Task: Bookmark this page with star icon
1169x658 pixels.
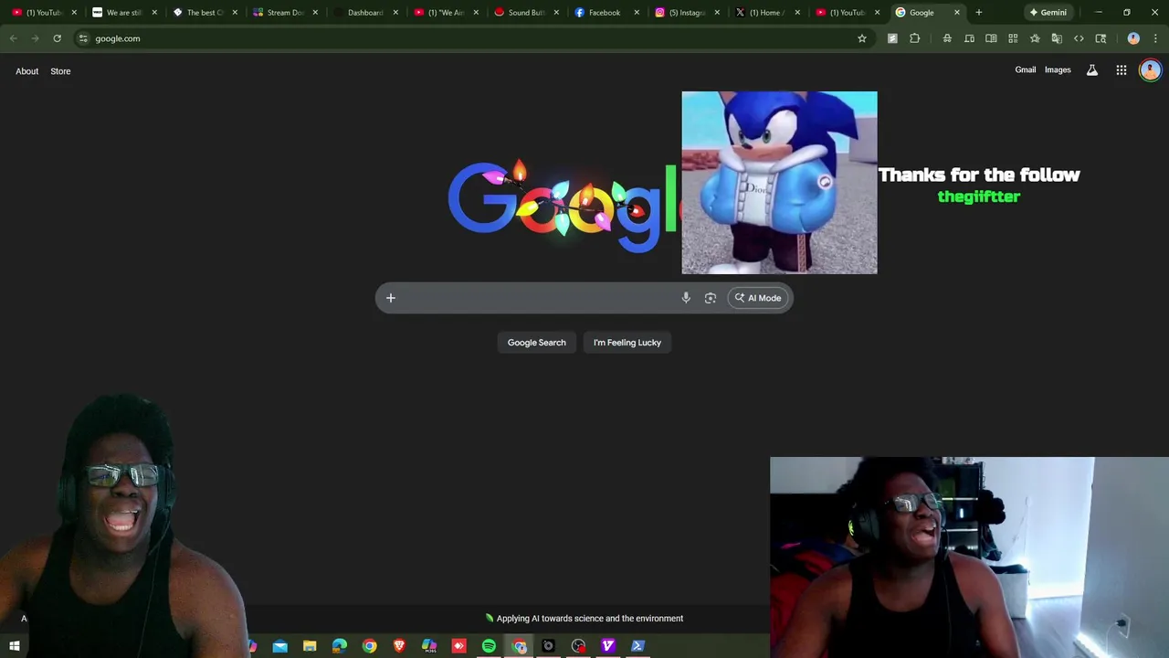Action: click(861, 38)
